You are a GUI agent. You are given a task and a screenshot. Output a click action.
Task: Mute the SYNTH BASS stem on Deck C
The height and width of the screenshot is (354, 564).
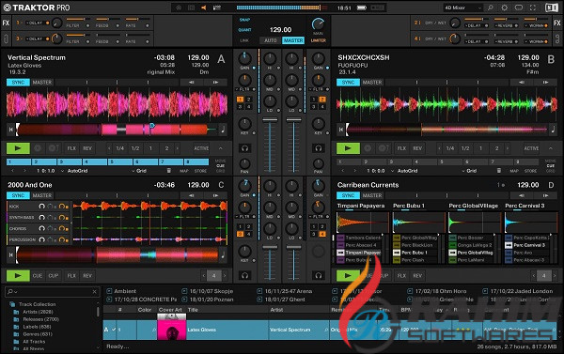(41, 218)
